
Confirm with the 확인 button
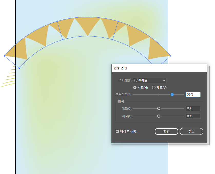click(x=167, y=131)
